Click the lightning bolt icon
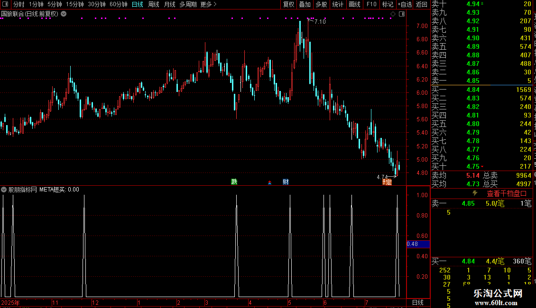This screenshot has width=536, height=308. point(475,193)
